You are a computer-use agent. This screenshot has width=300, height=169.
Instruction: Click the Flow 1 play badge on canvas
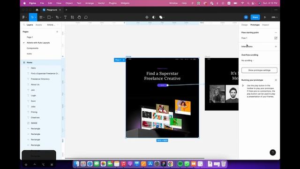point(120,60)
